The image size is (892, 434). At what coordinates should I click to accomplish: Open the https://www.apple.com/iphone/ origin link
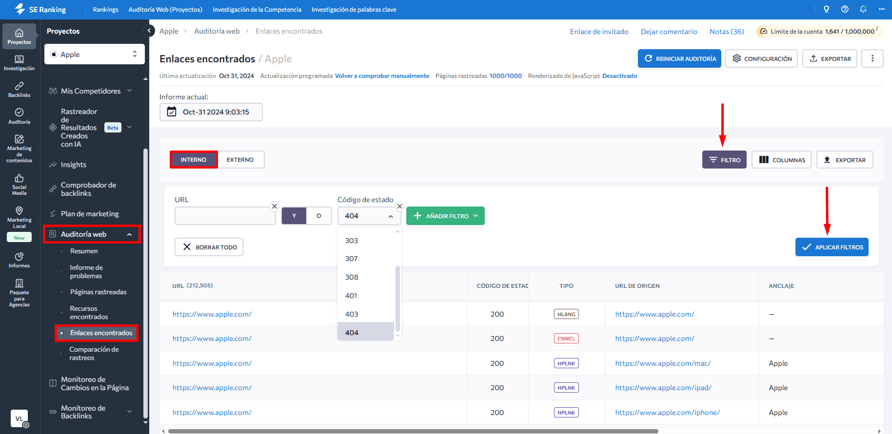coord(667,413)
